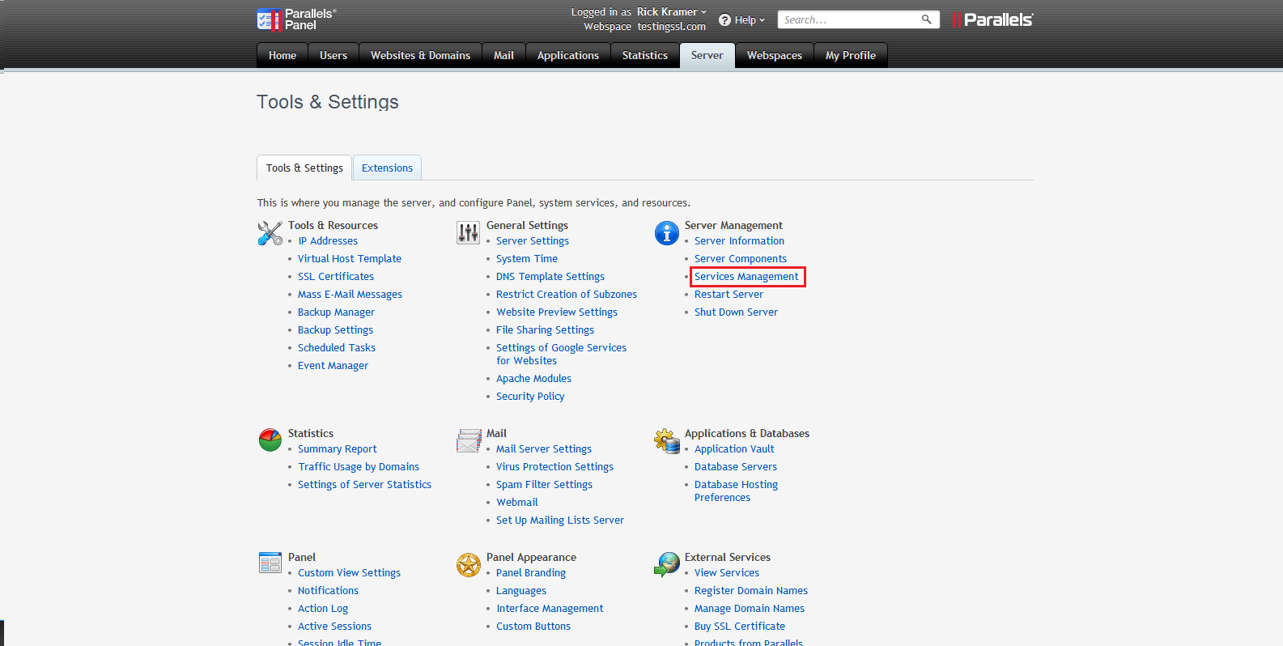Click the Applications & Databases gears icon
The width and height of the screenshot is (1283, 646).
click(x=666, y=440)
